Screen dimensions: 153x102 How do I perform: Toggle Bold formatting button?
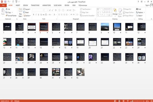[34, 15]
